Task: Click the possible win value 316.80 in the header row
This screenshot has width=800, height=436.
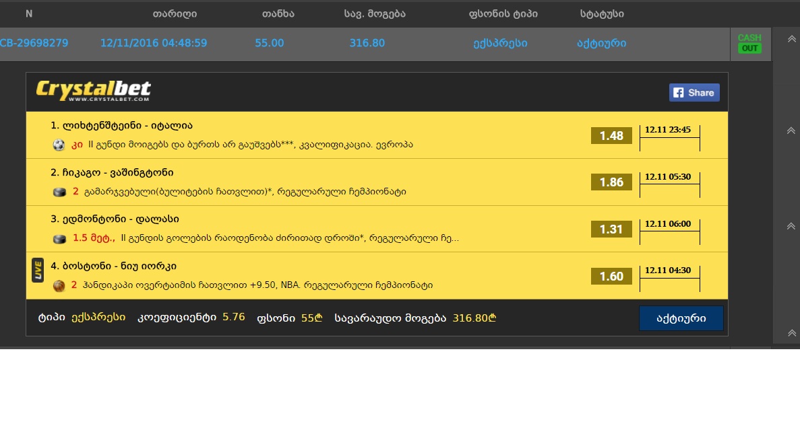Action: (367, 43)
